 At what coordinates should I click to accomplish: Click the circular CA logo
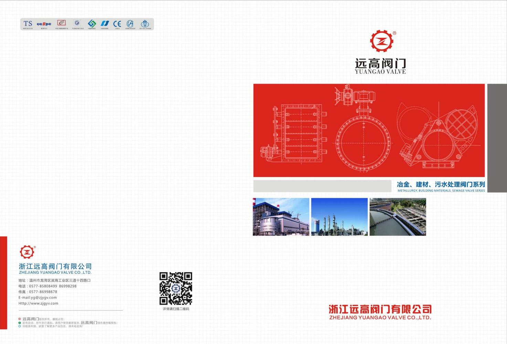(x=130, y=23)
